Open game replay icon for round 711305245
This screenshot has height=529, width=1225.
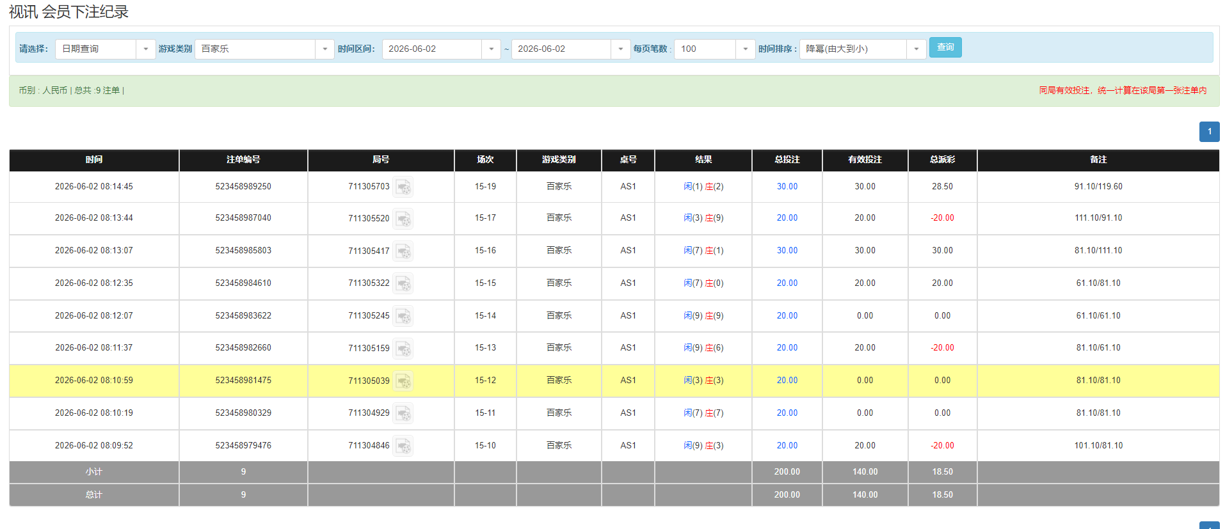tap(403, 316)
